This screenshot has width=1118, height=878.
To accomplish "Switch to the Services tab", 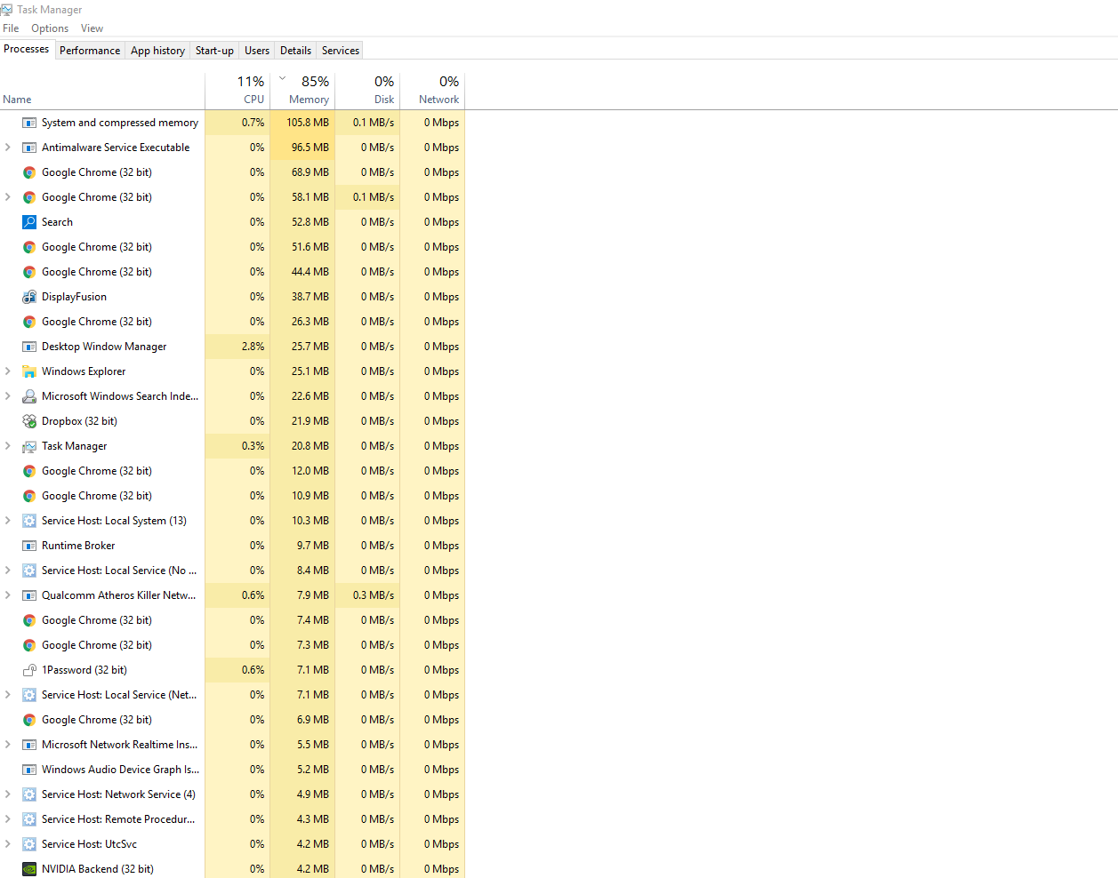I will 341,51.
